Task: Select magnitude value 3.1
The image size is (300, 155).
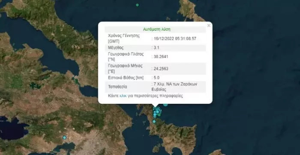Action: 156,48
